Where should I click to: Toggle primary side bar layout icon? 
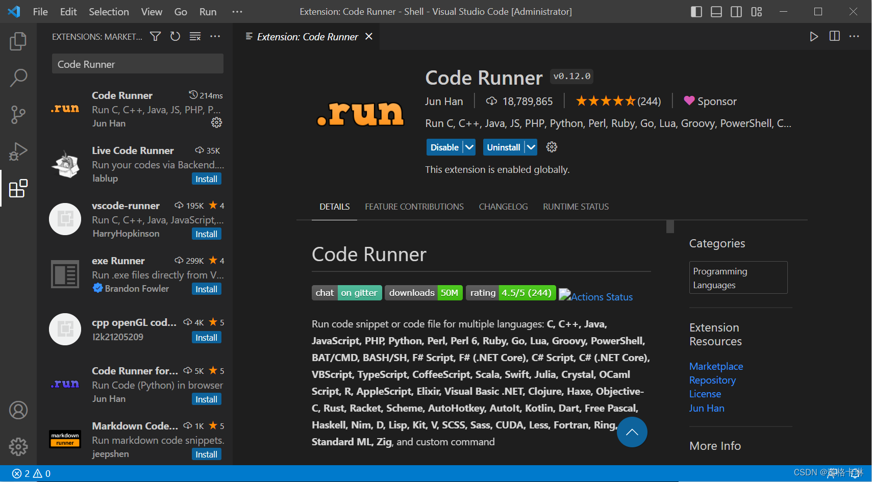point(696,12)
